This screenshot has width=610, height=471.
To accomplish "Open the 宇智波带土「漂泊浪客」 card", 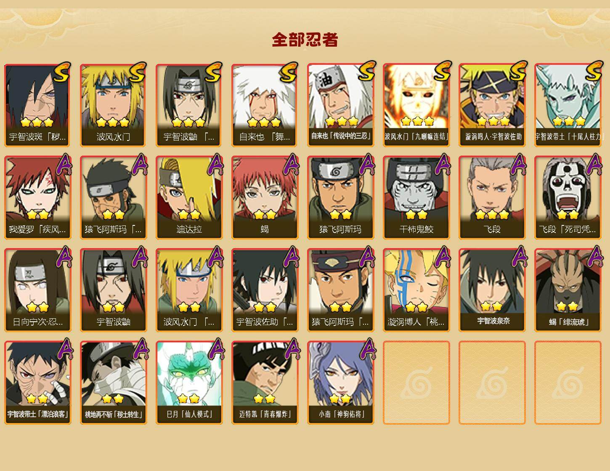I will [37, 383].
